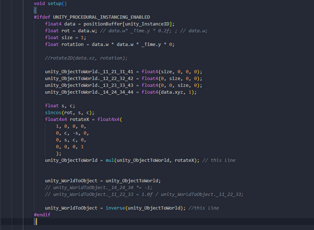The height and width of the screenshot is (230, 314).
Task: Click 'unity_ObjectToWorld._11_21_31_41' assignment
Action: point(123,71)
